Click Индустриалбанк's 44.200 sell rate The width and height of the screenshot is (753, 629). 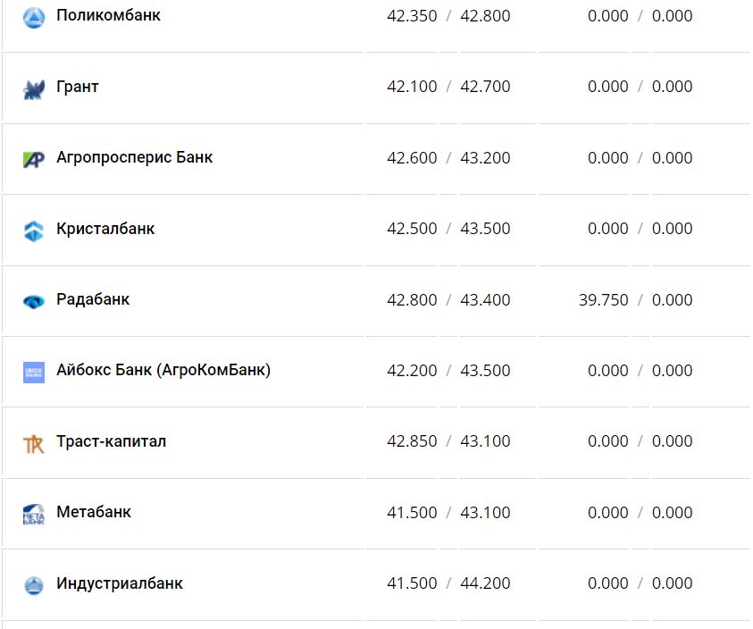click(485, 583)
